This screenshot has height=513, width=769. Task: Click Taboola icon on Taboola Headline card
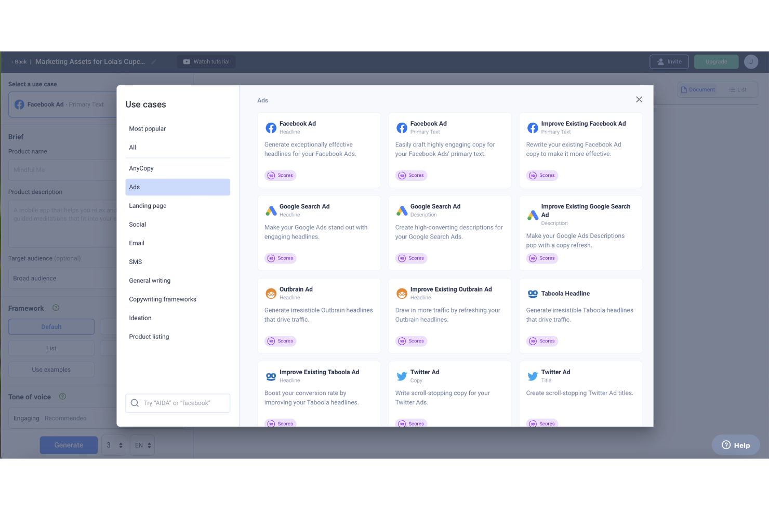click(x=533, y=294)
